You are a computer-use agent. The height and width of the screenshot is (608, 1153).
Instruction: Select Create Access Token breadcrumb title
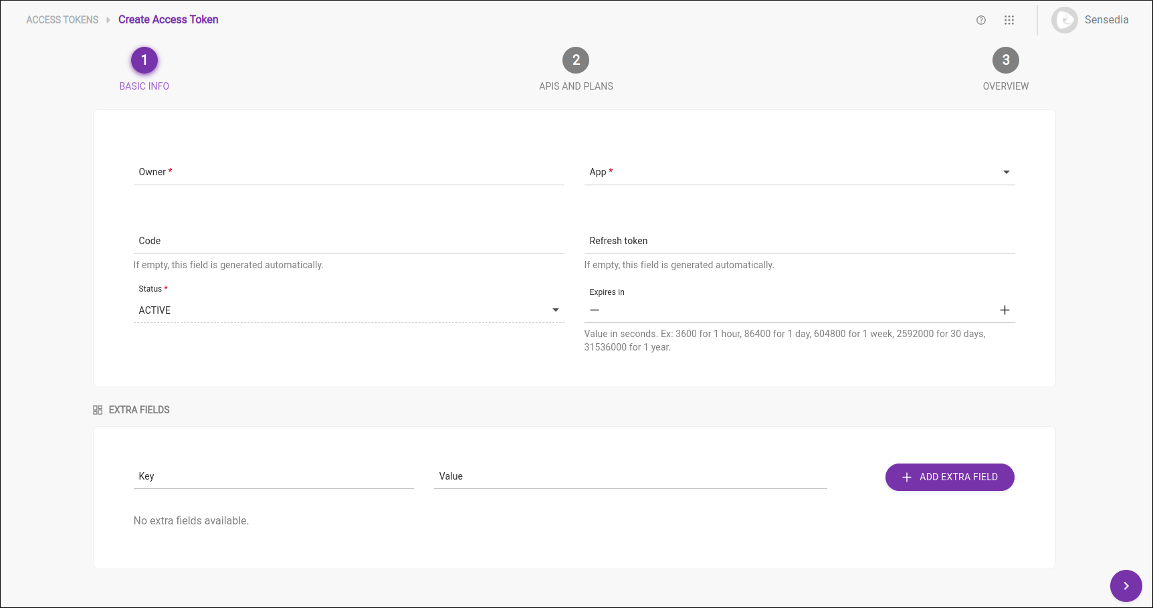tap(168, 19)
